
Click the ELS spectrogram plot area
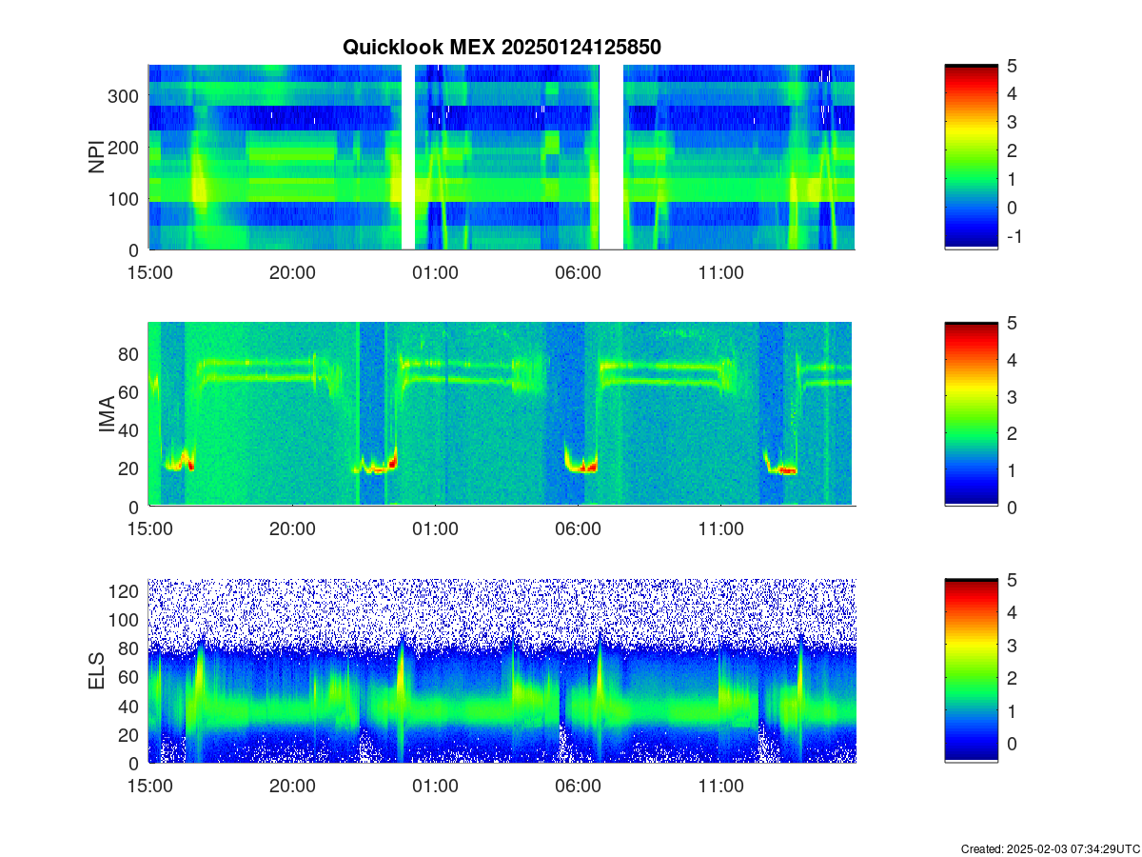coord(502,670)
